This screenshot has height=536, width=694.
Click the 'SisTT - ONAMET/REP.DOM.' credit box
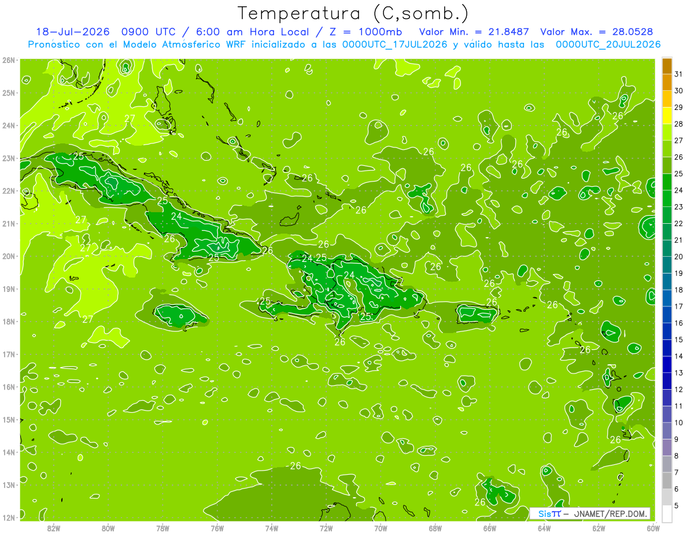pyautogui.click(x=590, y=513)
